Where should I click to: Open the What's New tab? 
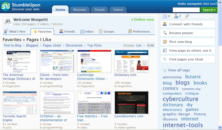click(15, 32)
